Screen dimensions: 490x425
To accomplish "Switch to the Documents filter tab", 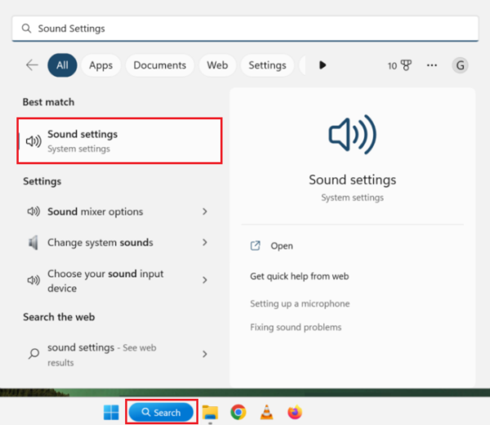I will [x=160, y=65].
